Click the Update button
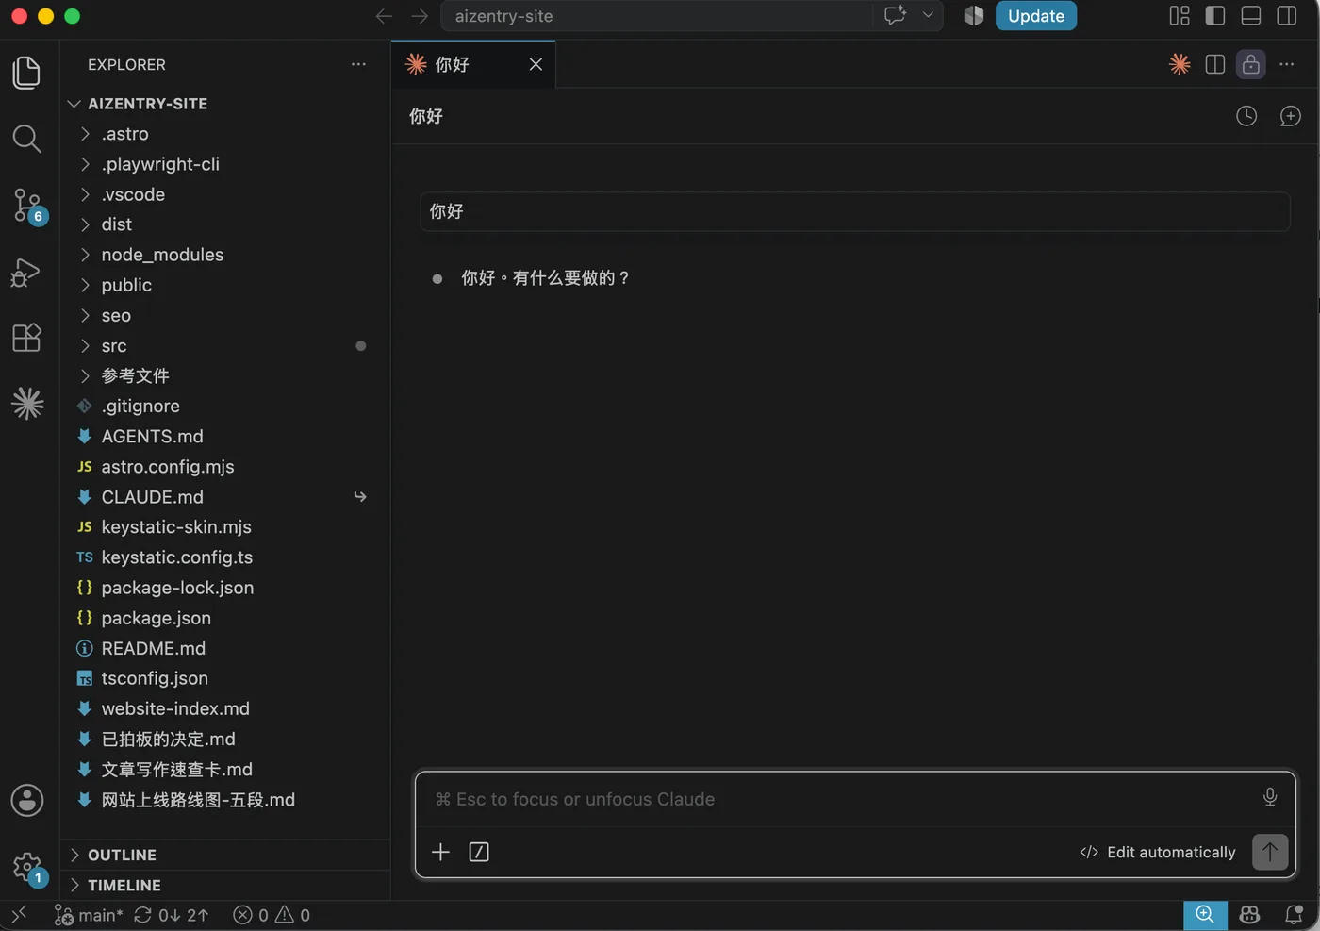Image resolution: width=1320 pixels, height=931 pixels. [1035, 16]
